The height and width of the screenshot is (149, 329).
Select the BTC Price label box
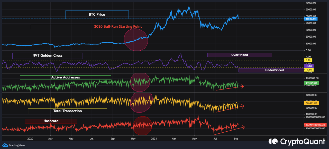[x=97, y=15]
